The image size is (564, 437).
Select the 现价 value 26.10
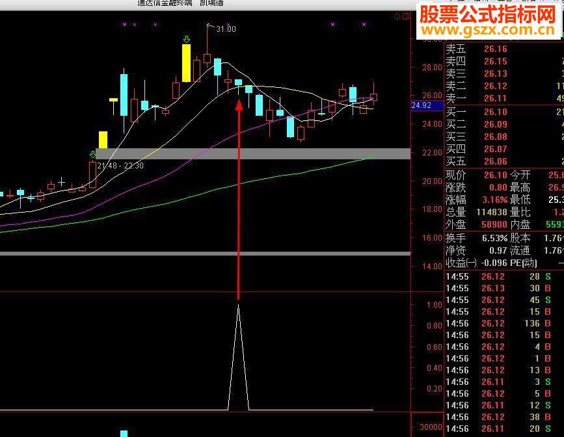click(495, 175)
